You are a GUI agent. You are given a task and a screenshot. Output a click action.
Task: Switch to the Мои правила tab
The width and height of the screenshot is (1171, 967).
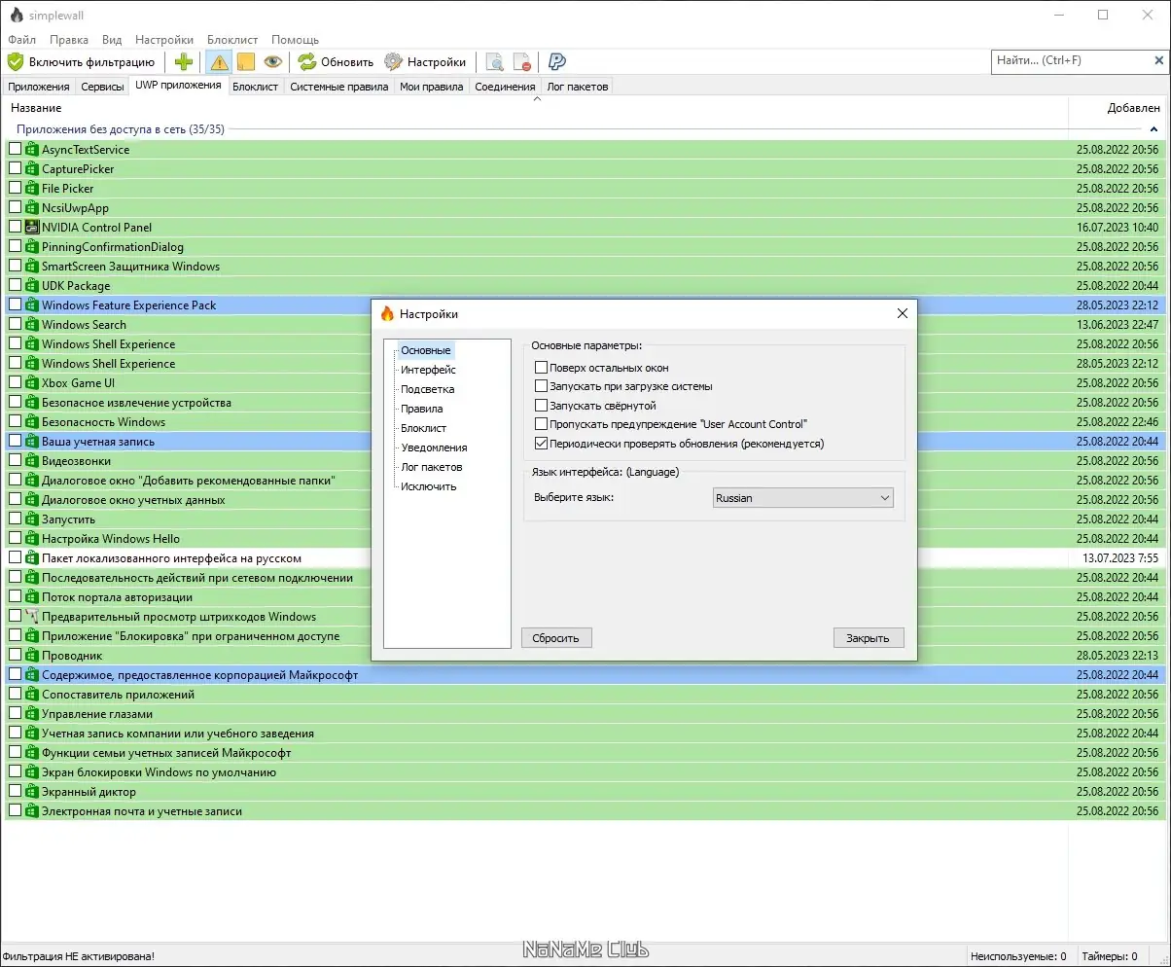tap(432, 87)
